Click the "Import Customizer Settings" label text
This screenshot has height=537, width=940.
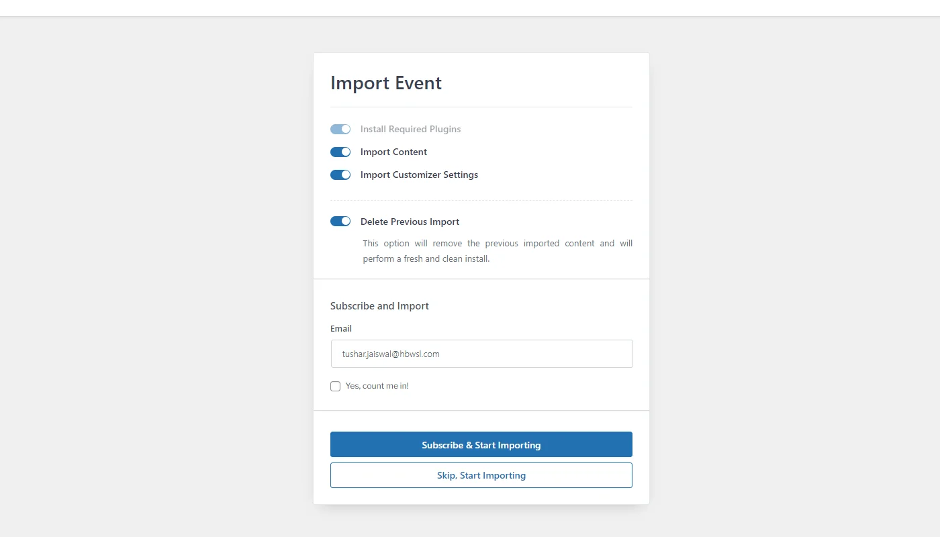(419, 175)
